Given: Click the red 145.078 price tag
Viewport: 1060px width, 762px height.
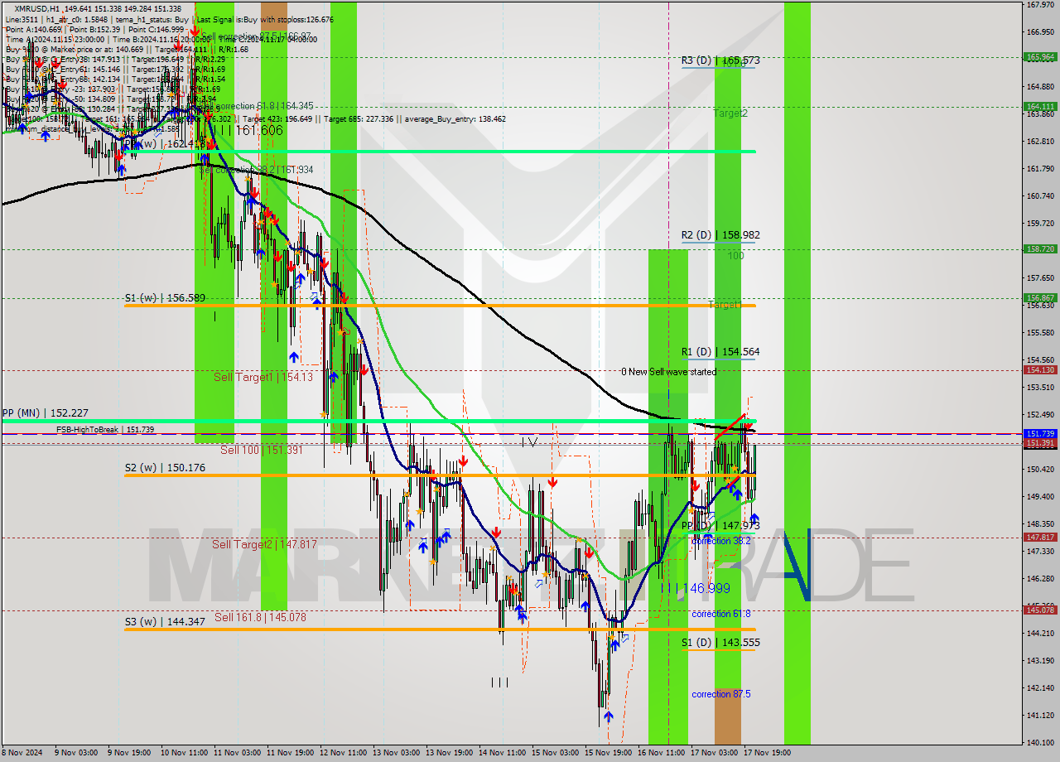Looking at the screenshot, I should pos(1040,610).
